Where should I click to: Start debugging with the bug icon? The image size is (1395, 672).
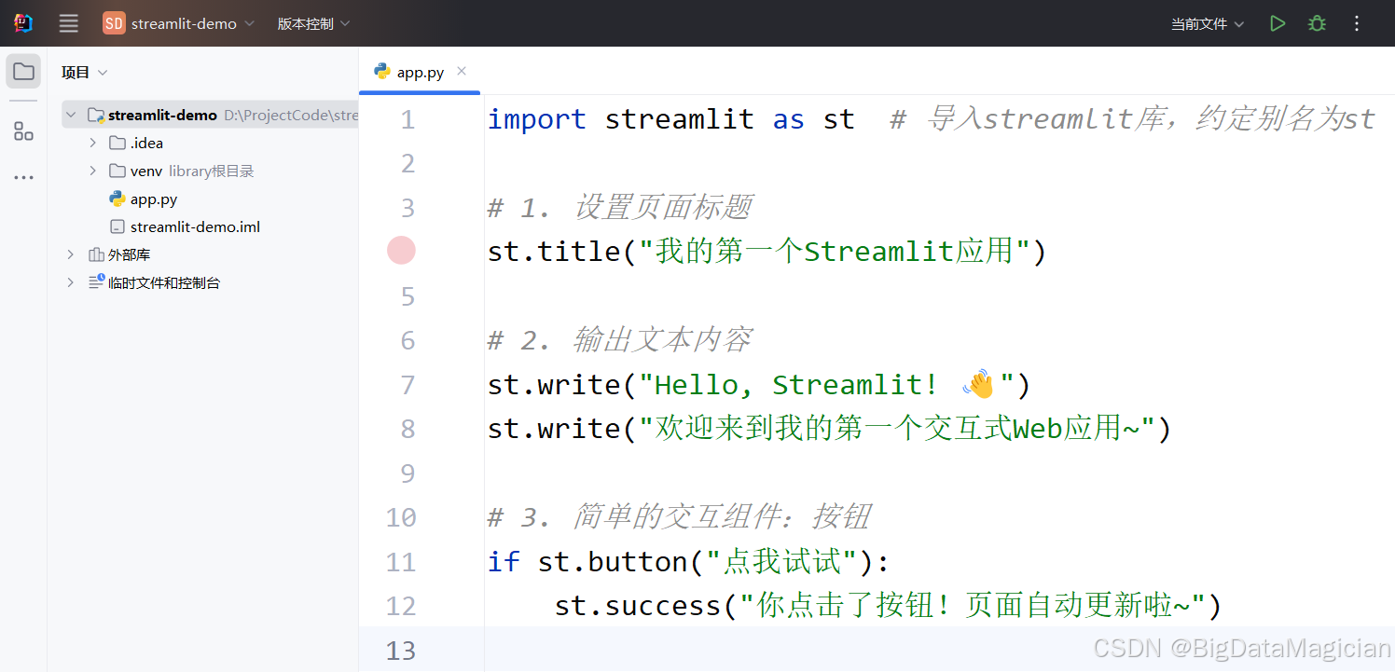click(x=1317, y=23)
